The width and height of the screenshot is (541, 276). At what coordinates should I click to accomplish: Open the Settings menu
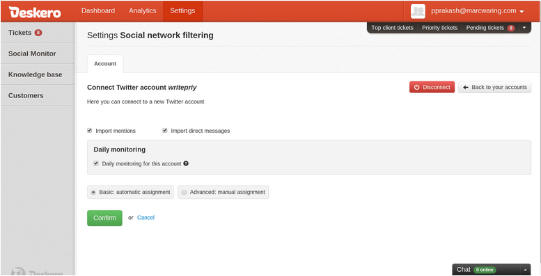coord(182,10)
